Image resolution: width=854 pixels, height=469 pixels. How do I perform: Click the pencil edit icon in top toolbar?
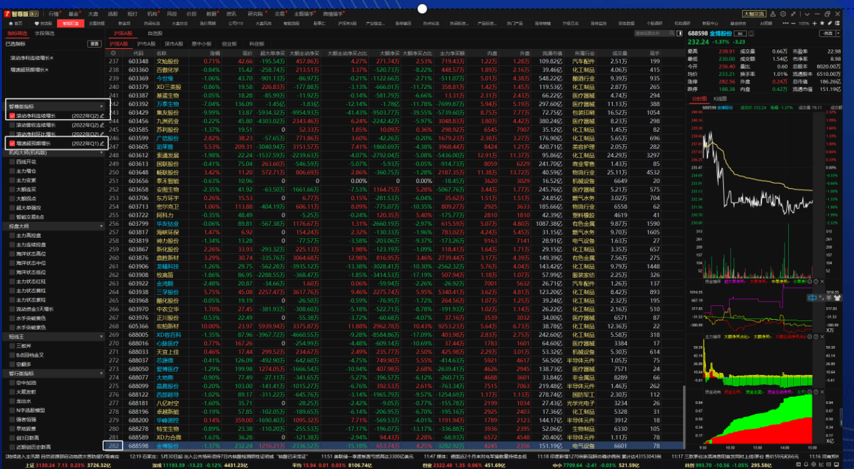tap(830, 23)
